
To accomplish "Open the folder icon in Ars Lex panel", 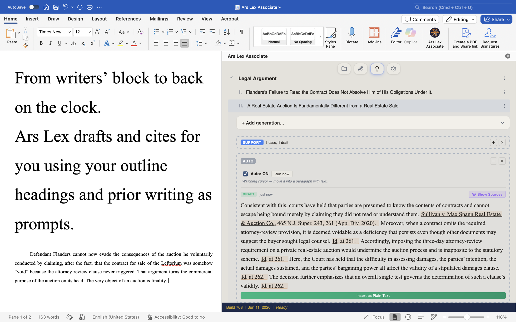I will pyautogui.click(x=344, y=69).
